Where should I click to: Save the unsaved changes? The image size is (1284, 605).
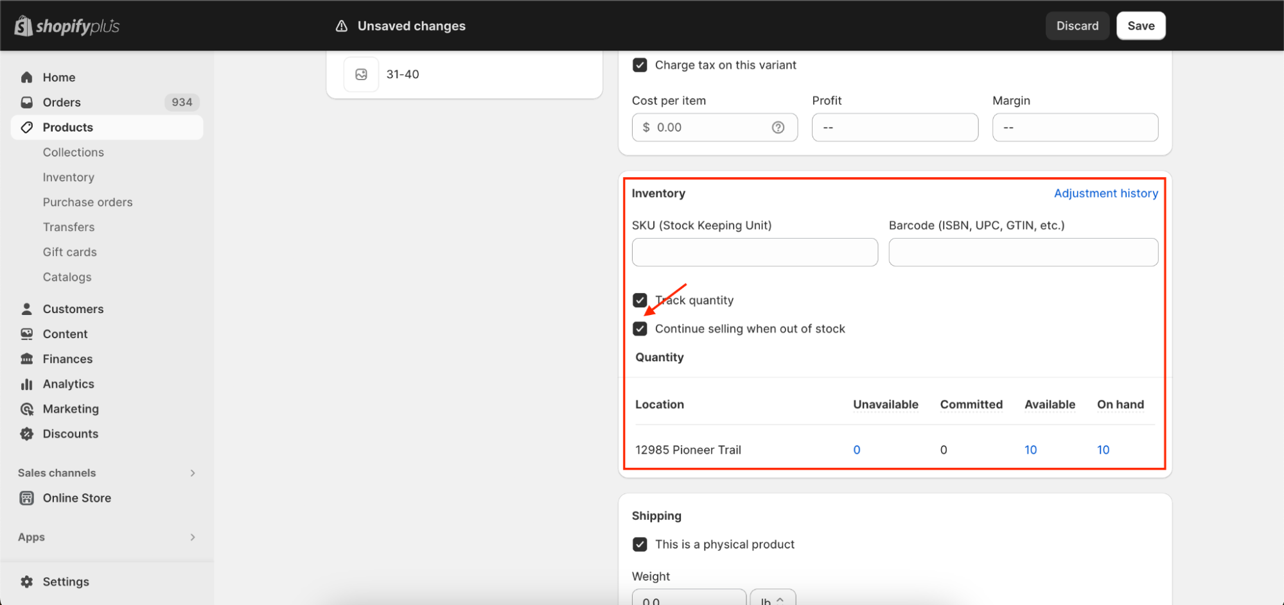[1140, 26]
